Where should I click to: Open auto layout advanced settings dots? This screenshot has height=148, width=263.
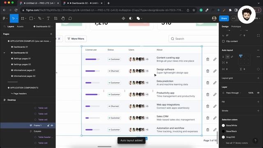(x=258, y=57)
